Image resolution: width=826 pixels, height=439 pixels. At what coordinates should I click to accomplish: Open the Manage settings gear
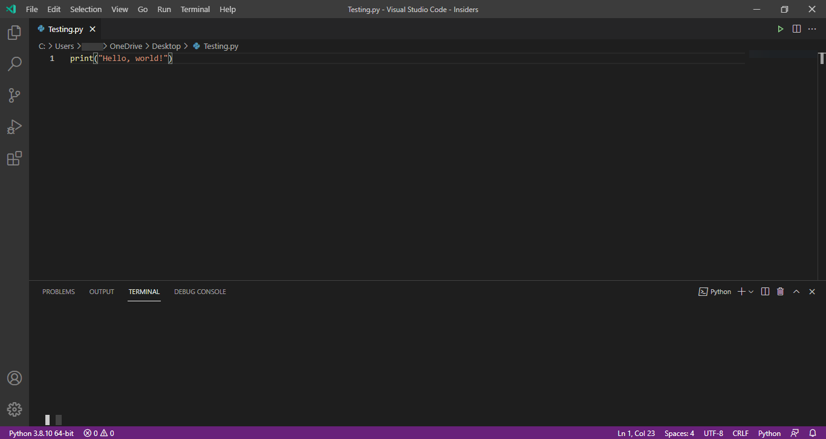14,409
